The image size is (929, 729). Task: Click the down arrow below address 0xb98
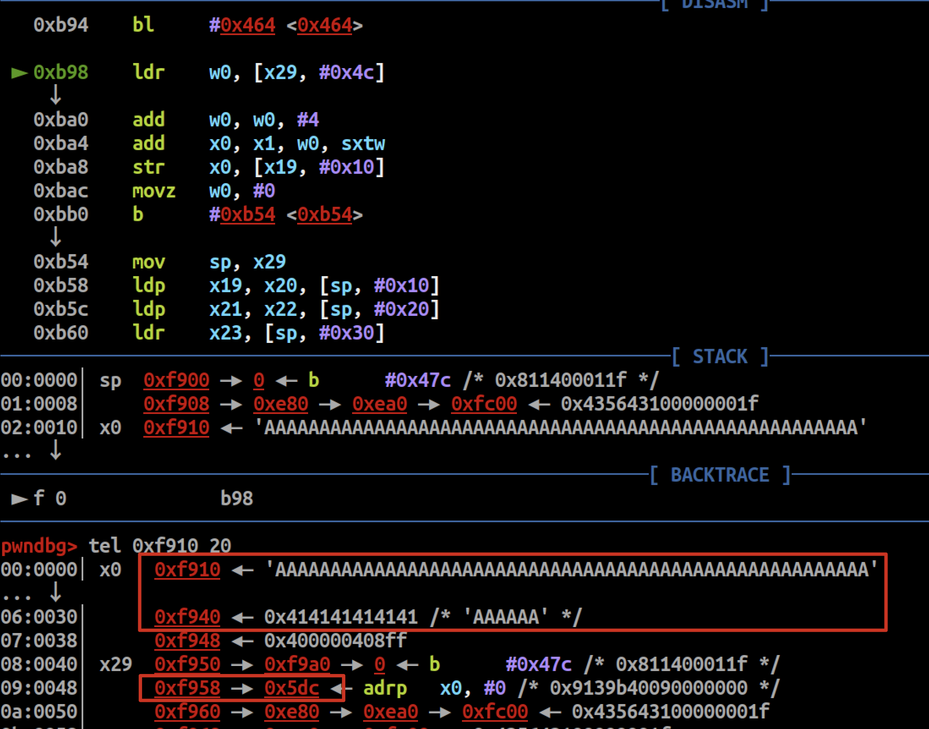[55, 95]
